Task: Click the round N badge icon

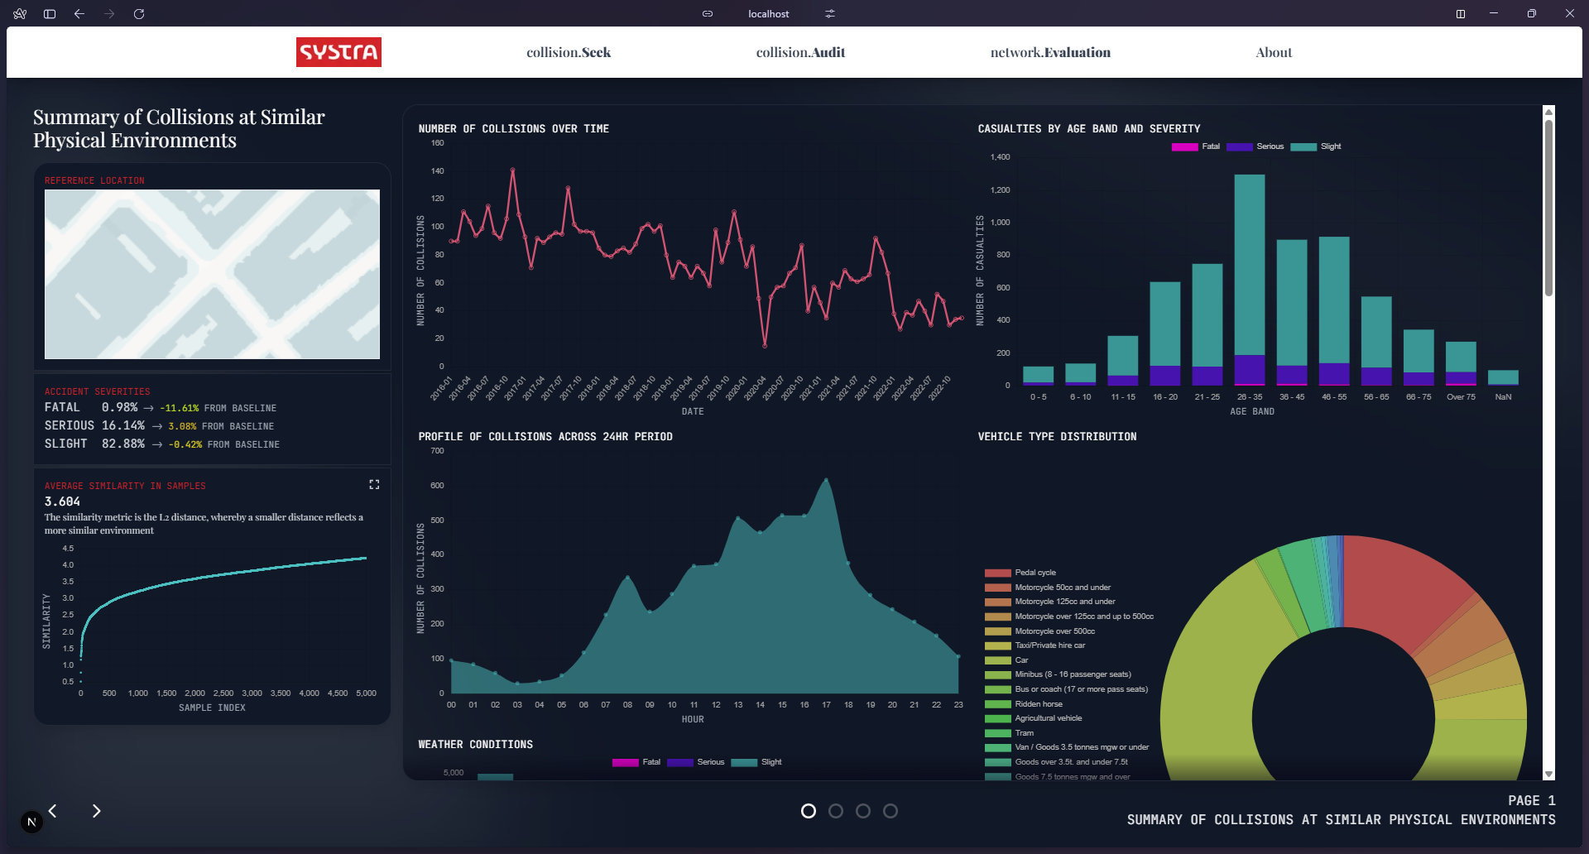Action: (31, 822)
